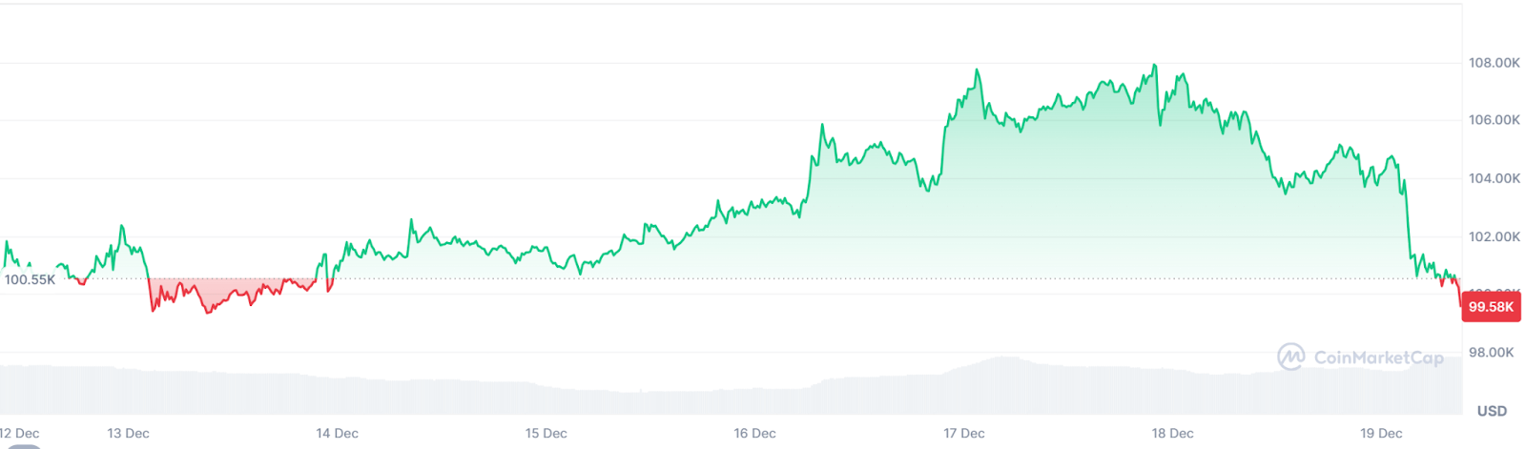Click the 104.00K price axis label
Image resolution: width=1526 pixels, height=449 pixels.
[1494, 178]
